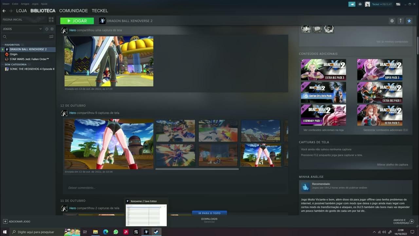Switch library to grid view icon
Image resolution: width=419 pixels, height=236 pixels.
click(51, 20)
